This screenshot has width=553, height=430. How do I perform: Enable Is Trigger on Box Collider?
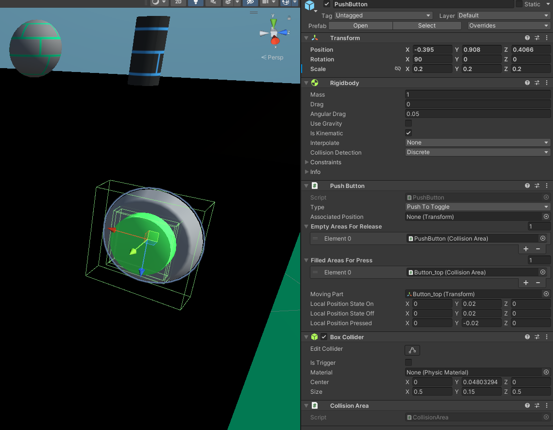(x=408, y=362)
